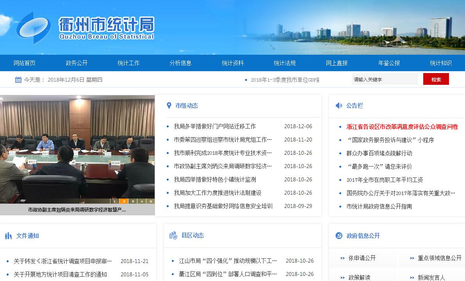Open the 市统计局政府信息公开指南 notice

379,206
